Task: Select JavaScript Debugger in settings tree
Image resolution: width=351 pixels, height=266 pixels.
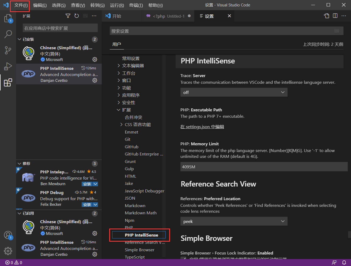Action: (x=144, y=191)
